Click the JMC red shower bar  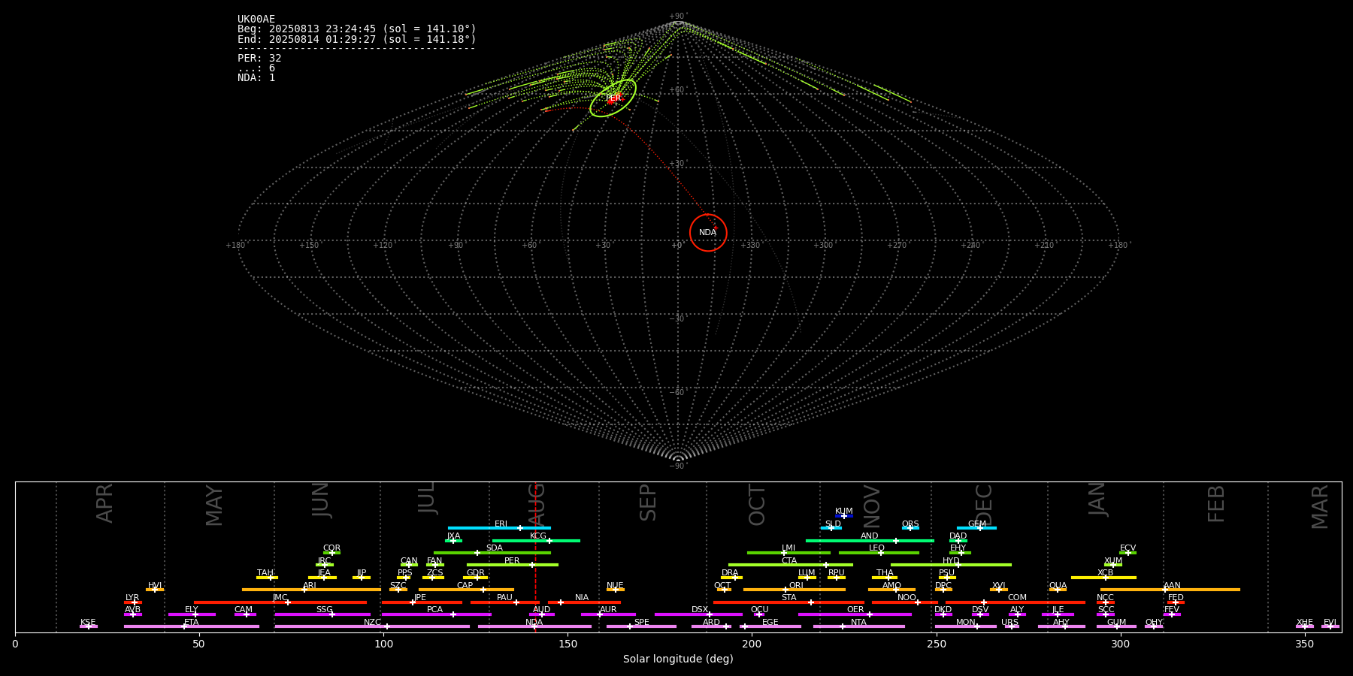280,602
